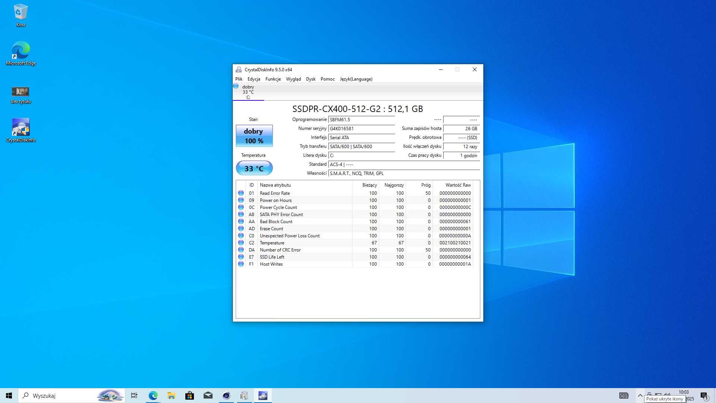Click the Bieżący column header
Viewport: 716px width, 403px height.
(365, 185)
